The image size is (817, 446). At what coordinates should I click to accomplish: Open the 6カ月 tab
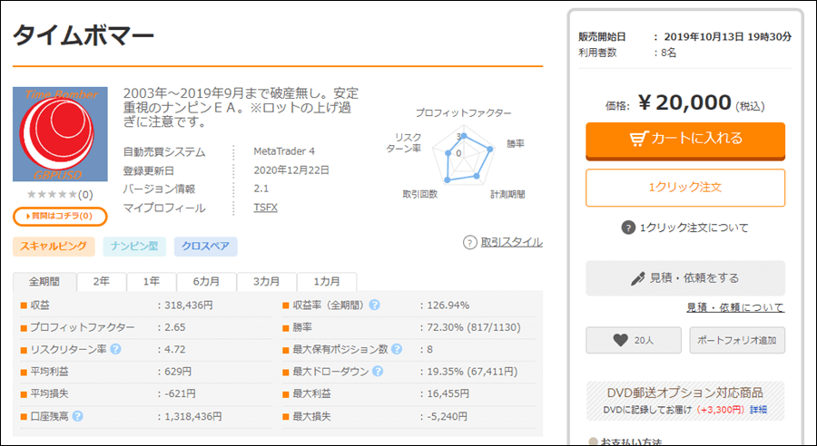coord(206,282)
